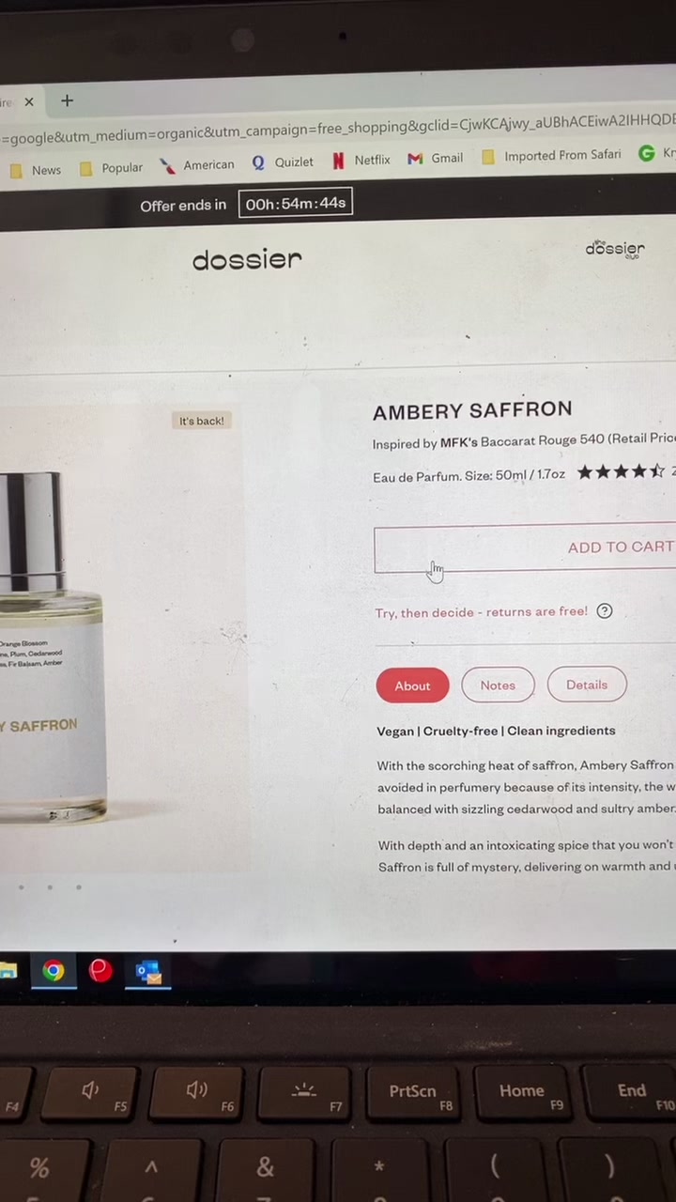Screen dimensions: 676x1202
Task: Switch to the Notes tab
Action: point(498,686)
